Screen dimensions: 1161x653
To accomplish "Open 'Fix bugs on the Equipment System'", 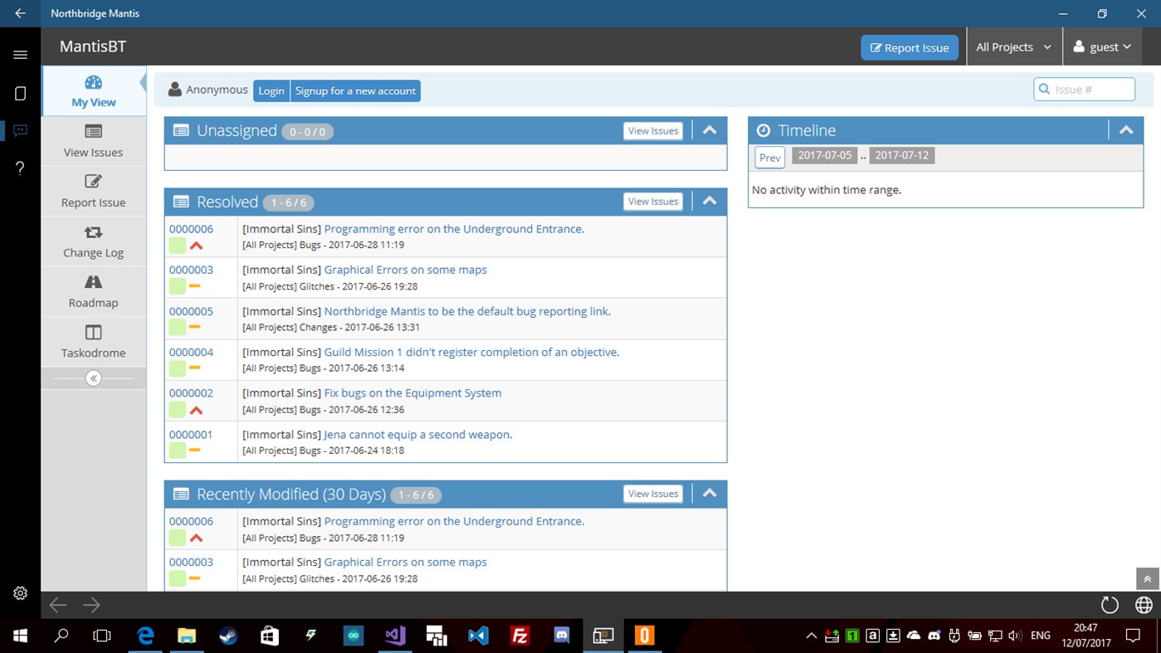I will [x=412, y=393].
